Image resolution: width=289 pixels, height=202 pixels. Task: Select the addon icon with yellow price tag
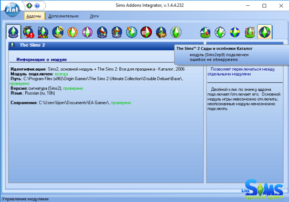coord(58,32)
